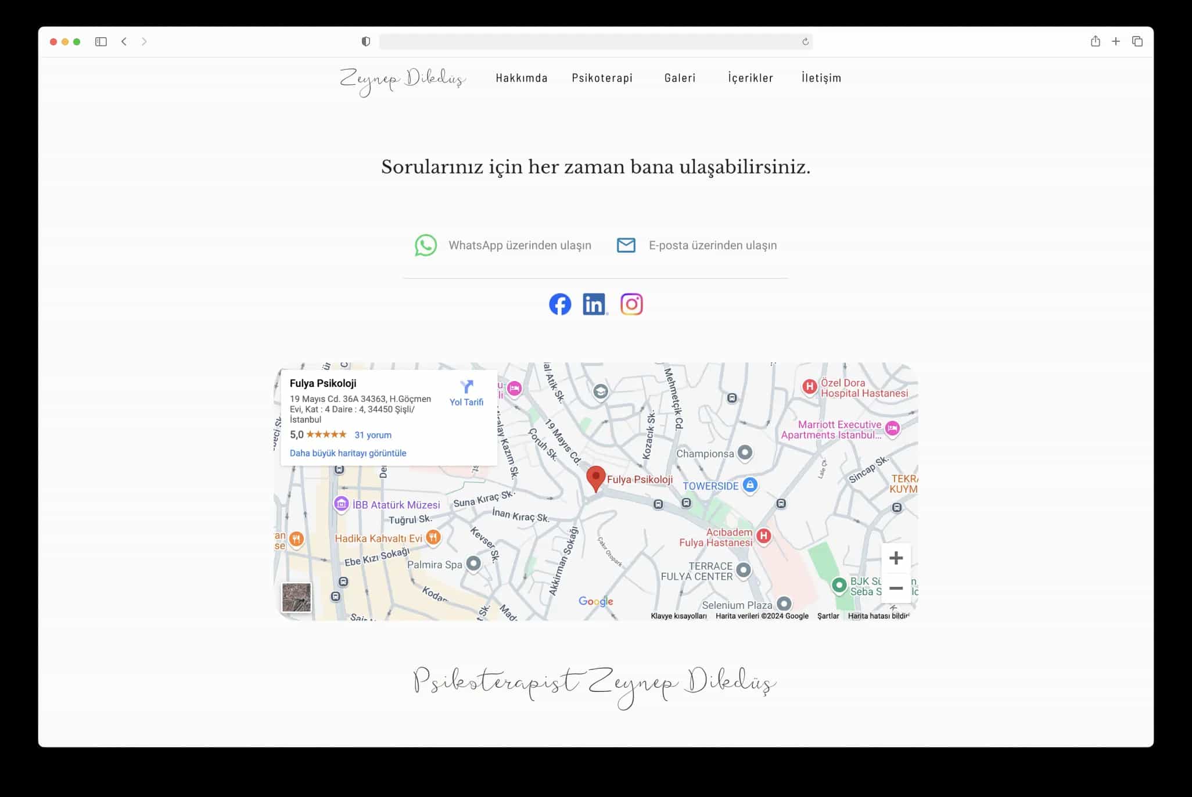Click Daha büyük haritayı görüntüle link
This screenshot has height=797, width=1192.
point(348,453)
